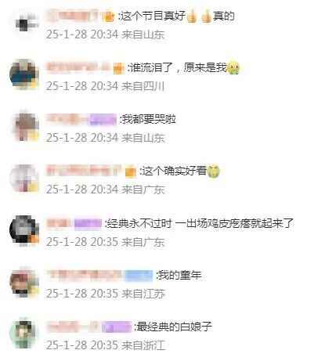Open avatar of commenter saying 这个节目真好

click(24, 23)
